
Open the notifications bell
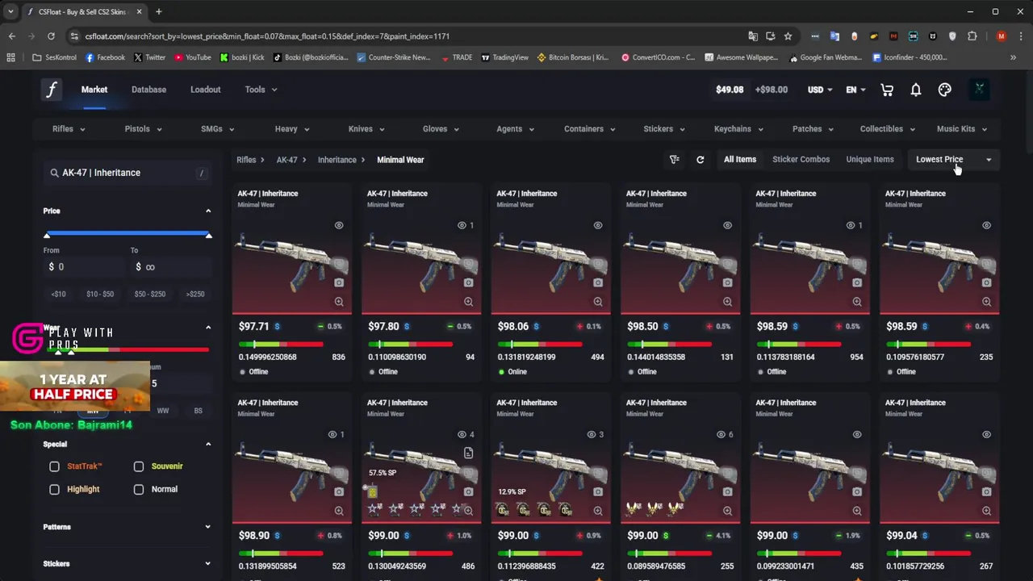pyautogui.click(x=916, y=90)
